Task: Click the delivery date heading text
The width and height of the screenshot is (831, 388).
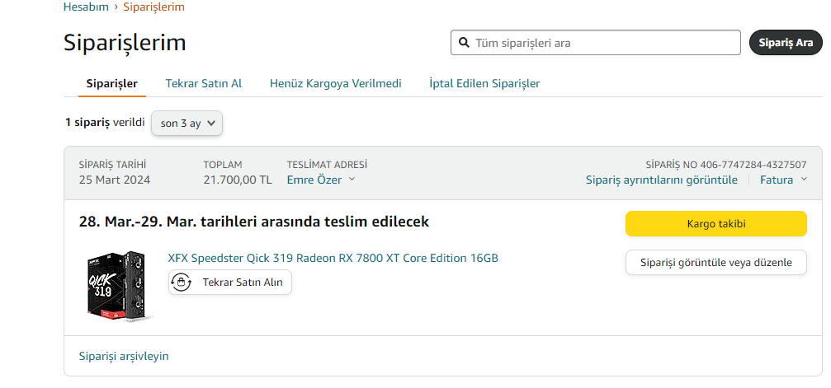Action: (x=254, y=222)
